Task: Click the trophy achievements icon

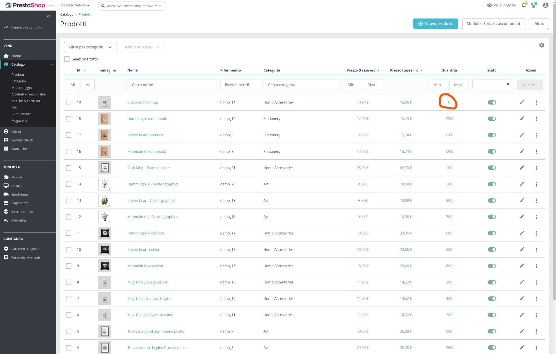Action: tap(533, 5)
